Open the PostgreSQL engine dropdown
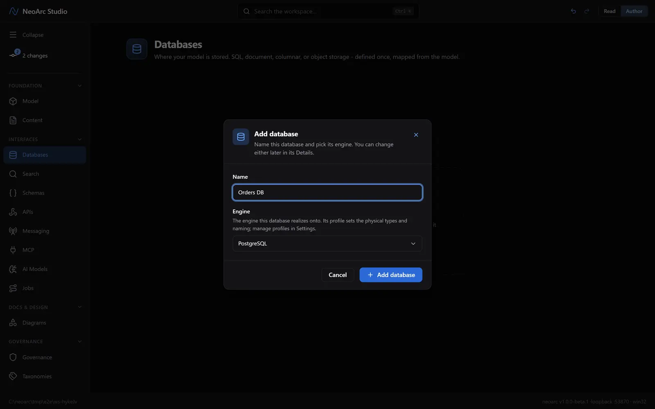655x409 pixels. [327, 244]
